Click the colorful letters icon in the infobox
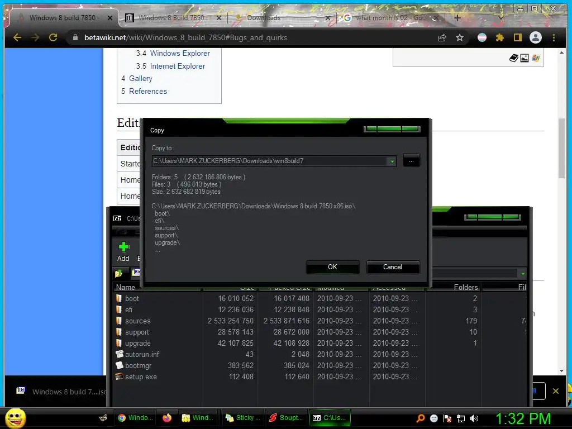The height and width of the screenshot is (429, 572). 536,58
